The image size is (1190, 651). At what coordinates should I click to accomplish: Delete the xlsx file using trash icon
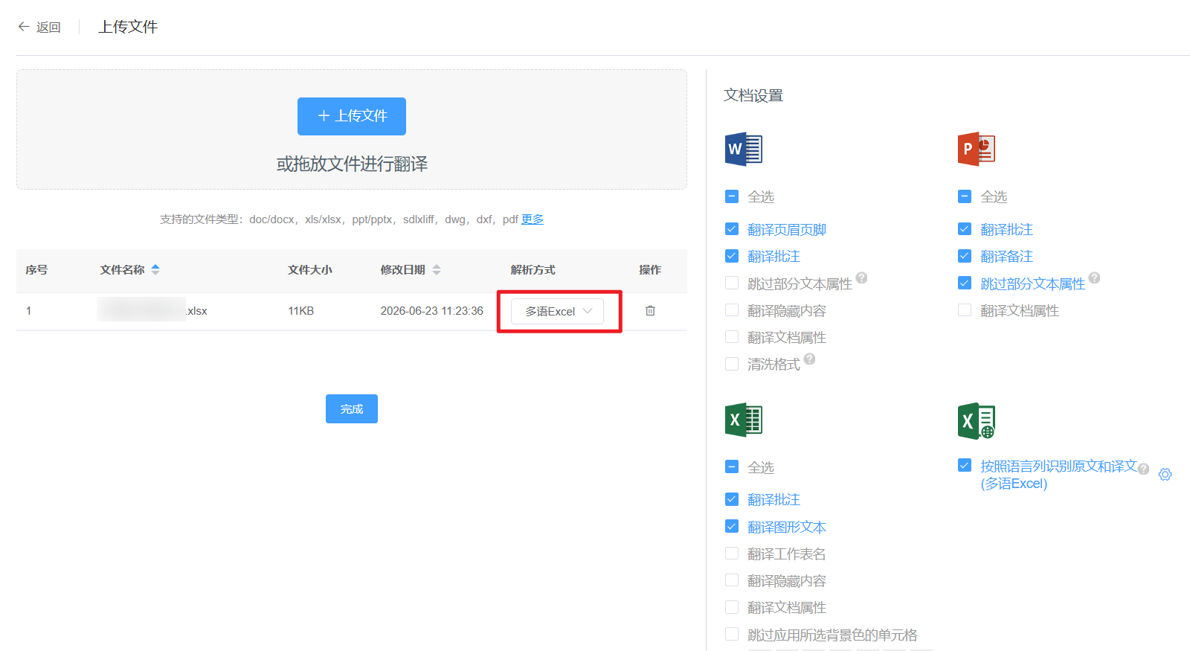650,311
